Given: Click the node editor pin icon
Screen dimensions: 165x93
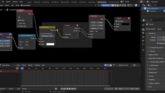Looking at the screenshot, I should click(x=95, y=5).
